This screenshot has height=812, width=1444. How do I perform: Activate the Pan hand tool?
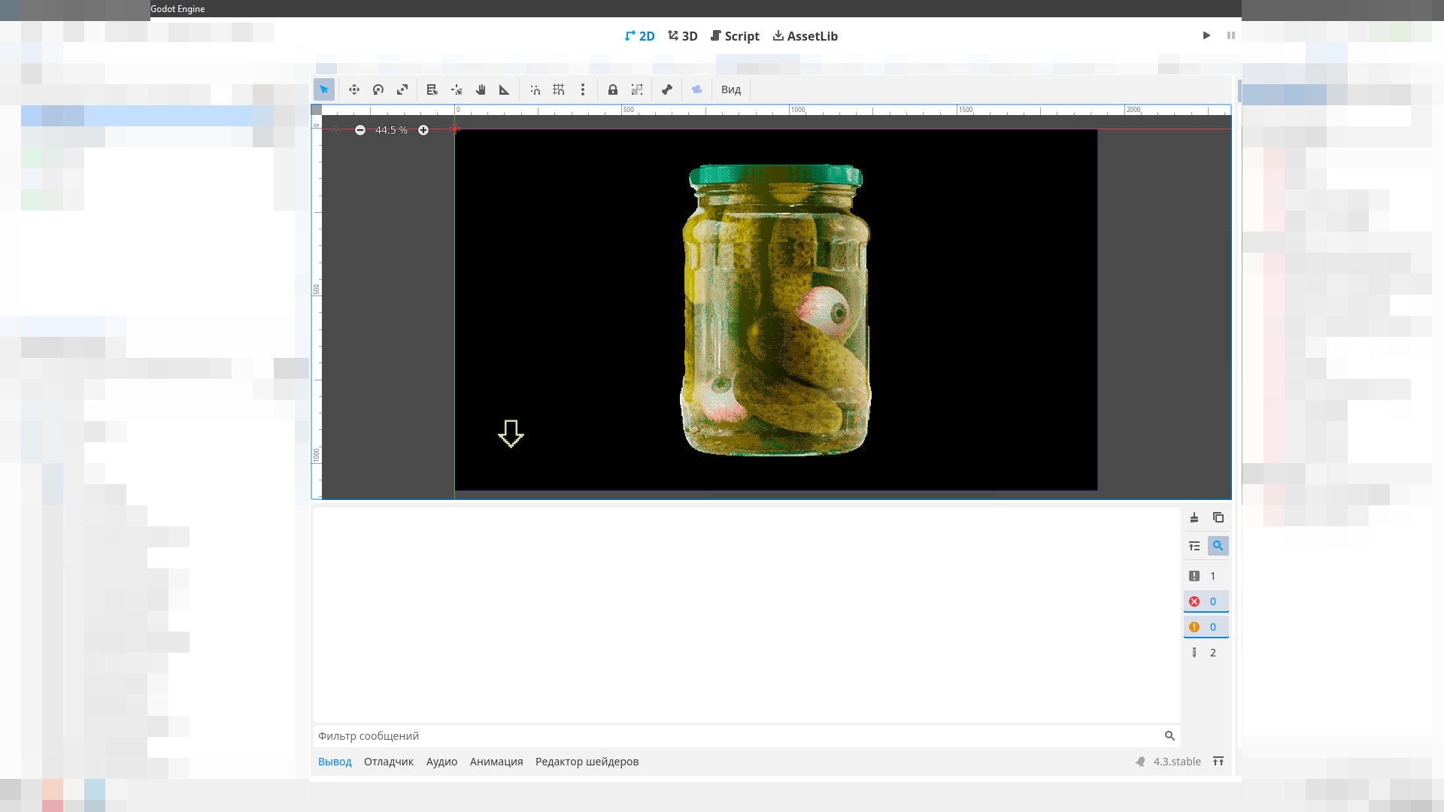pyautogui.click(x=481, y=89)
